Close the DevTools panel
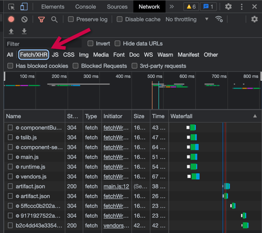Image resolution: width=262 pixels, height=233 pixels. tap(254, 7)
